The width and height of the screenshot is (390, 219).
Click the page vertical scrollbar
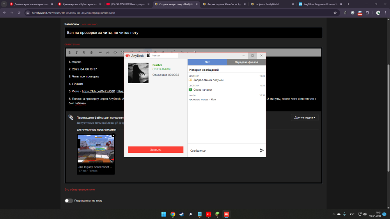(x=388, y=118)
